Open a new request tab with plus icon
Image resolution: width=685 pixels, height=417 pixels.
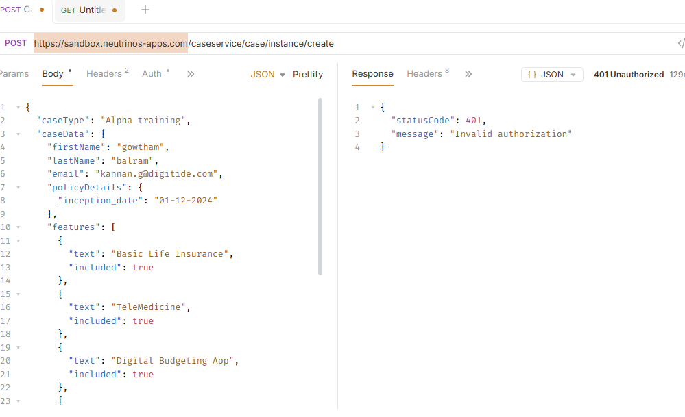coord(145,10)
